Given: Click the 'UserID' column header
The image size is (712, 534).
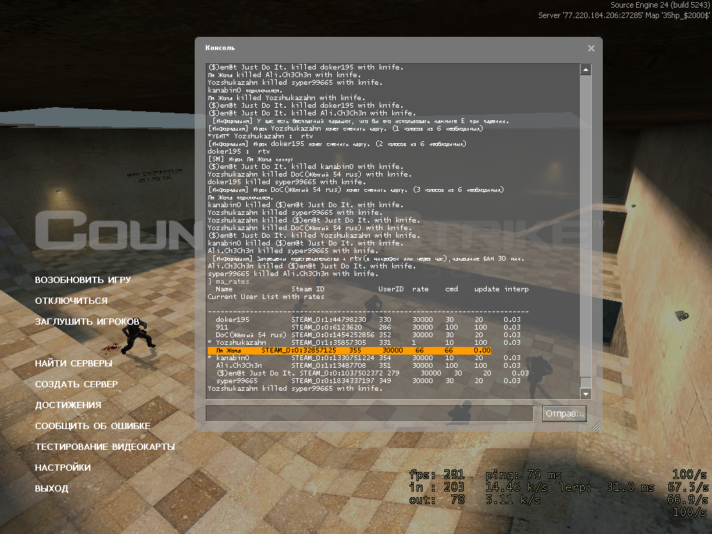Looking at the screenshot, I should (x=391, y=289).
